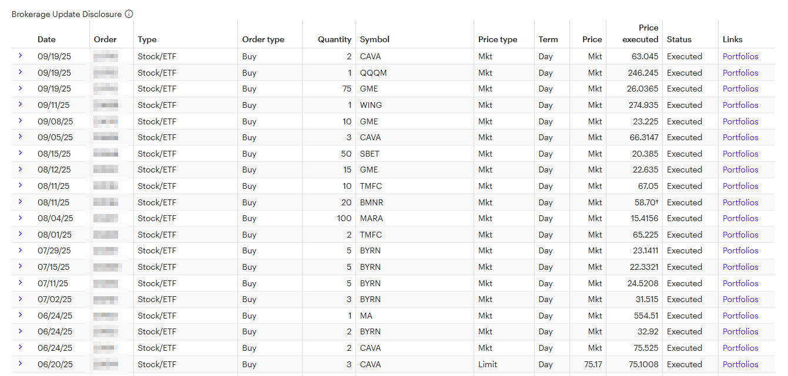The height and width of the screenshot is (376, 788).
Task: Click the Quantity column header
Action: (x=334, y=39)
